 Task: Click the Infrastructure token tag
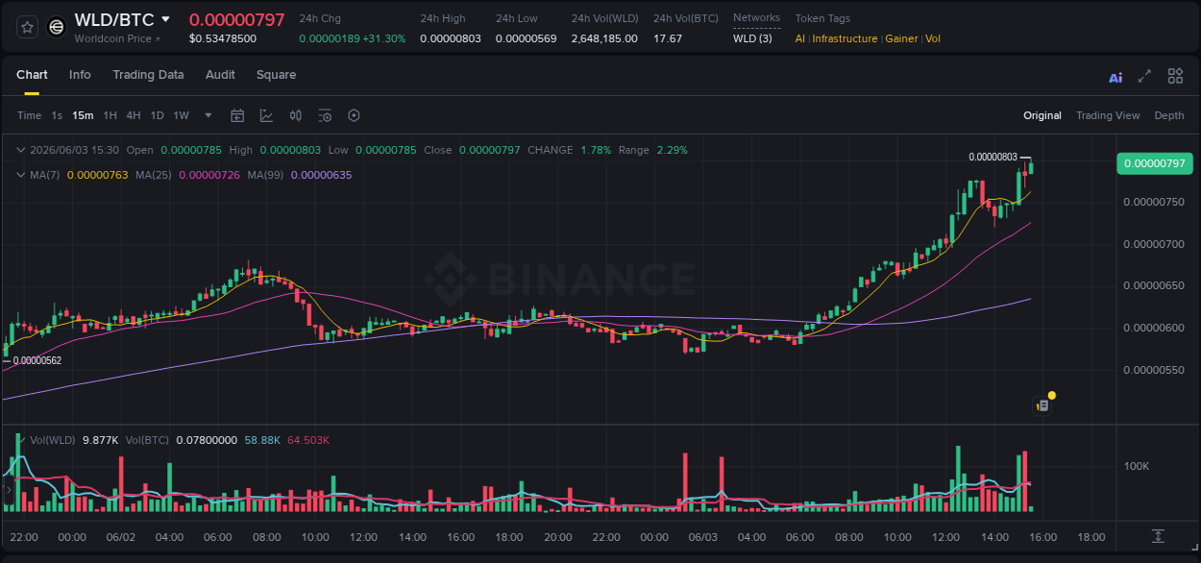[845, 38]
